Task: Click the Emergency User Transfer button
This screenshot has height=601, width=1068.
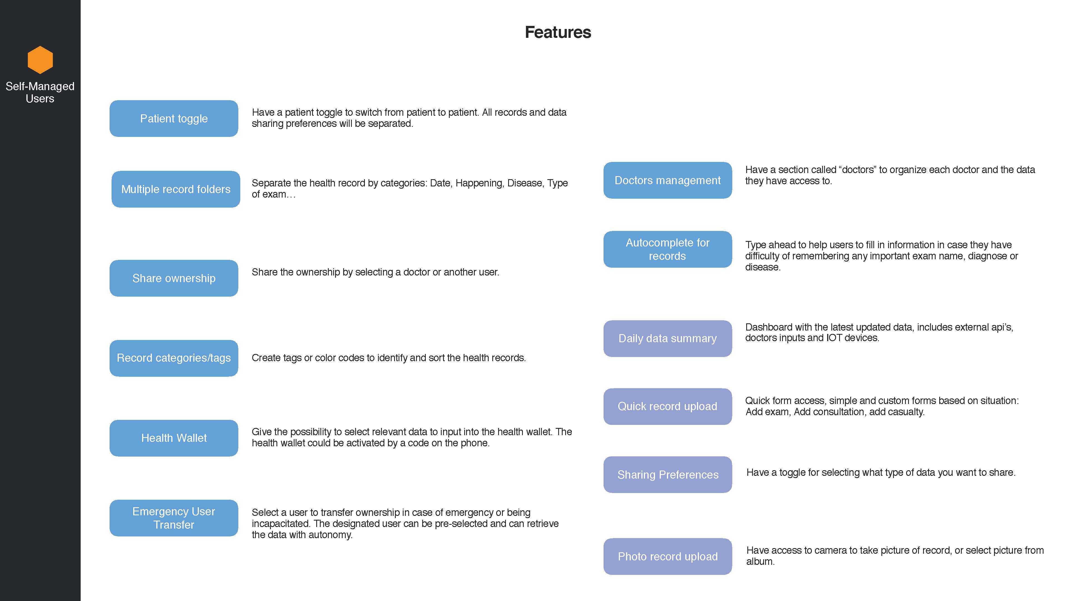Action: [x=174, y=518]
